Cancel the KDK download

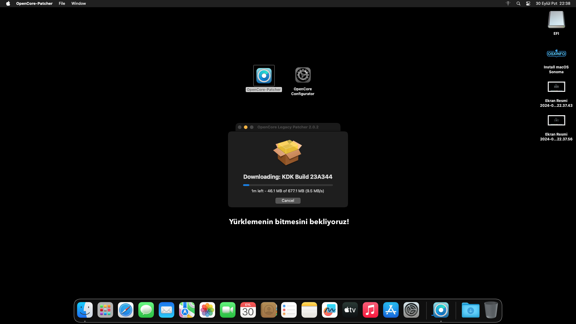coord(288,201)
